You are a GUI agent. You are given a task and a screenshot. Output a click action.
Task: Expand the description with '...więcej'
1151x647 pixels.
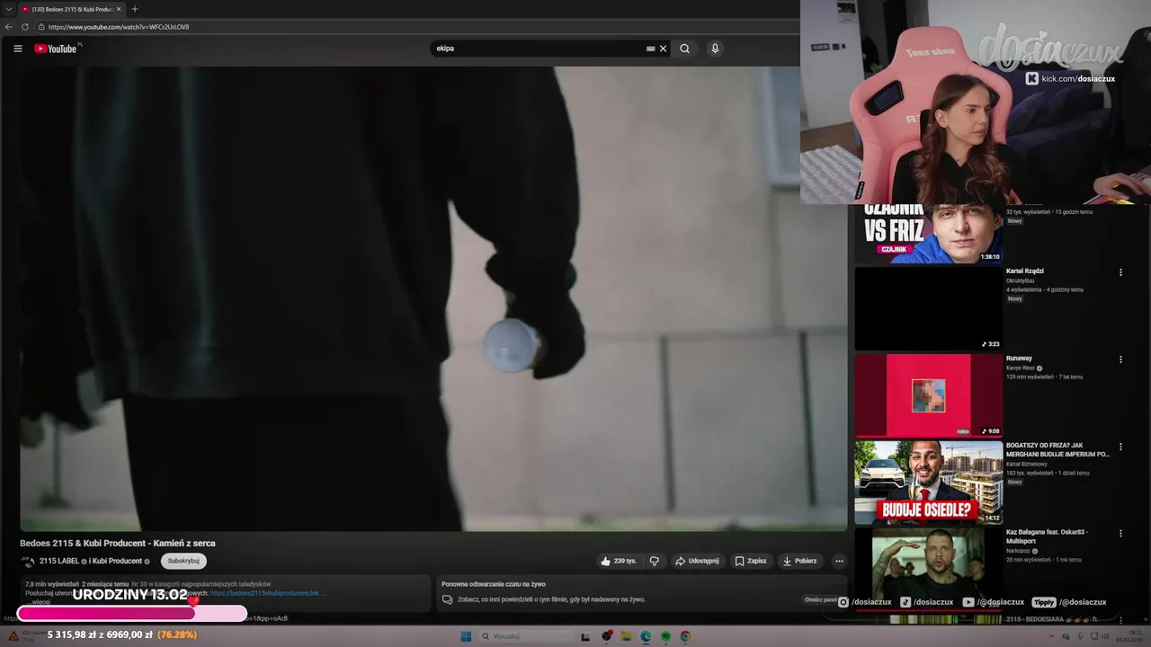point(40,602)
